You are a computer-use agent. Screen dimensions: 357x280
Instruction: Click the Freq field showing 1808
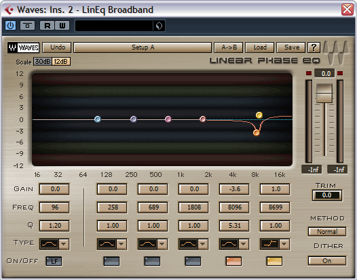coord(193,207)
